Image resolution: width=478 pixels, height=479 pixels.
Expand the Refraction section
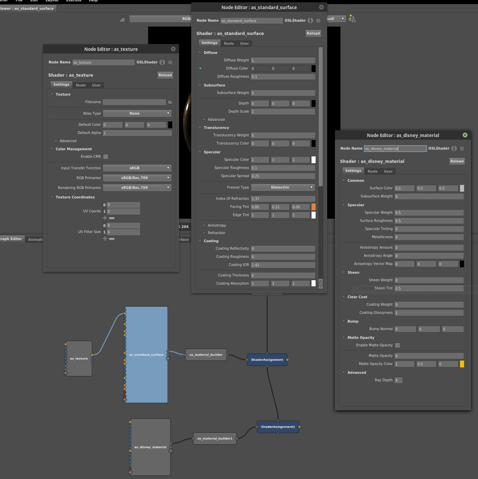(x=204, y=233)
